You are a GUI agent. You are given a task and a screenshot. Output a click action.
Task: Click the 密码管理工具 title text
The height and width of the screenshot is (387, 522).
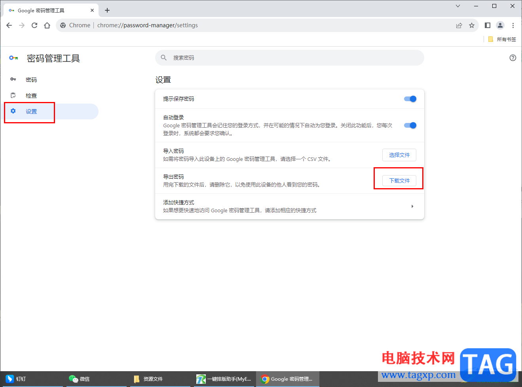53,59
